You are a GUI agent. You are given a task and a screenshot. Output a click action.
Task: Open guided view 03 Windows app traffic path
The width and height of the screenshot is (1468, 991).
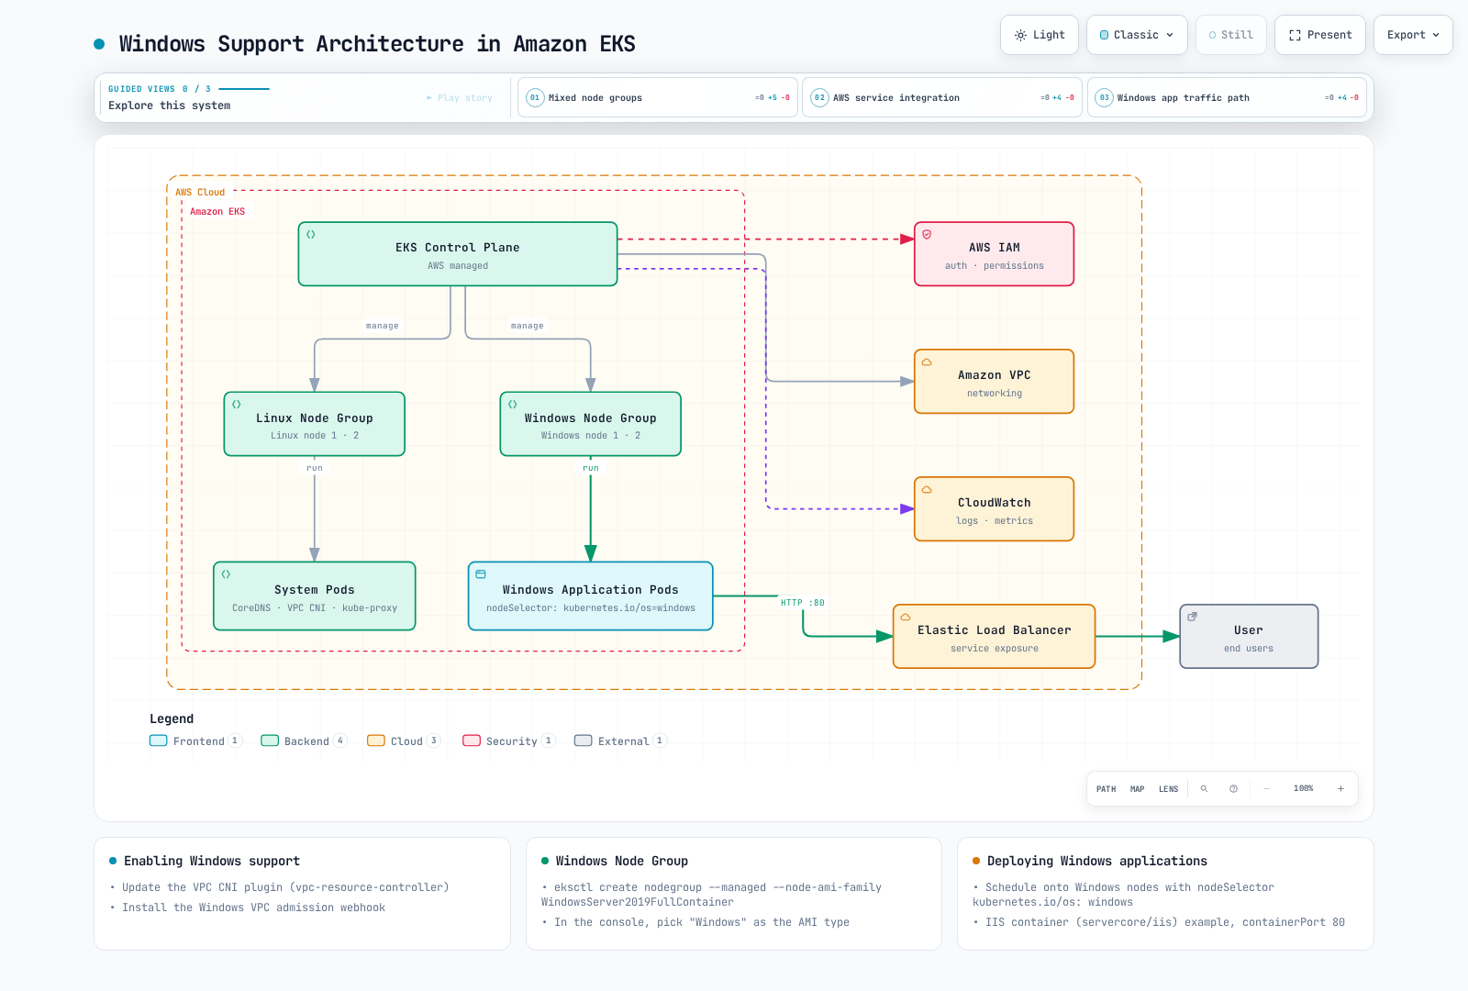[x=1227, y=97]
